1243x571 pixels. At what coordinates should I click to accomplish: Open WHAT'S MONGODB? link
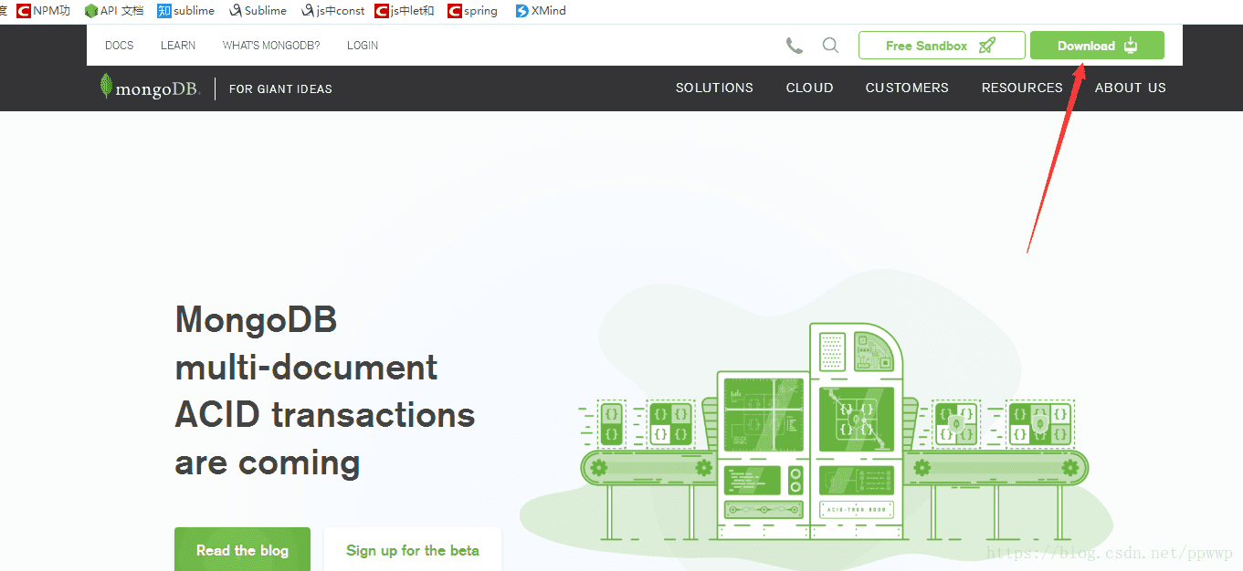click(271, 46)
